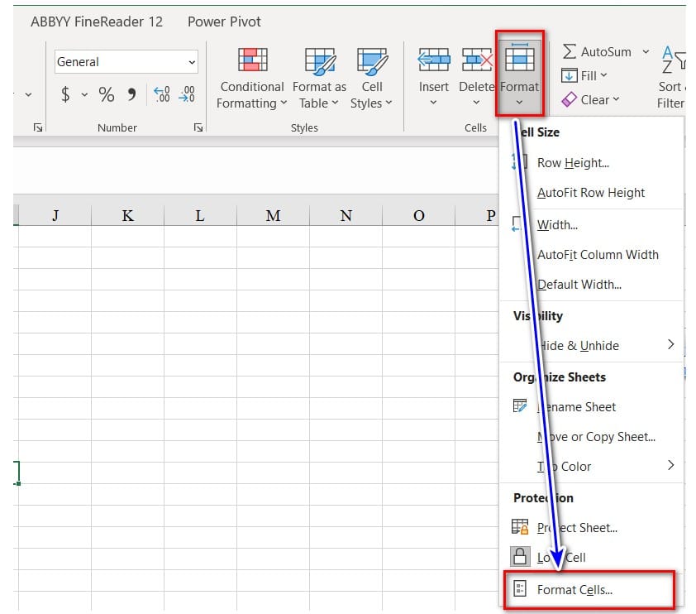This screenshot has height=614, width=696.
Task: Select column J header
Action: (55, 215)
